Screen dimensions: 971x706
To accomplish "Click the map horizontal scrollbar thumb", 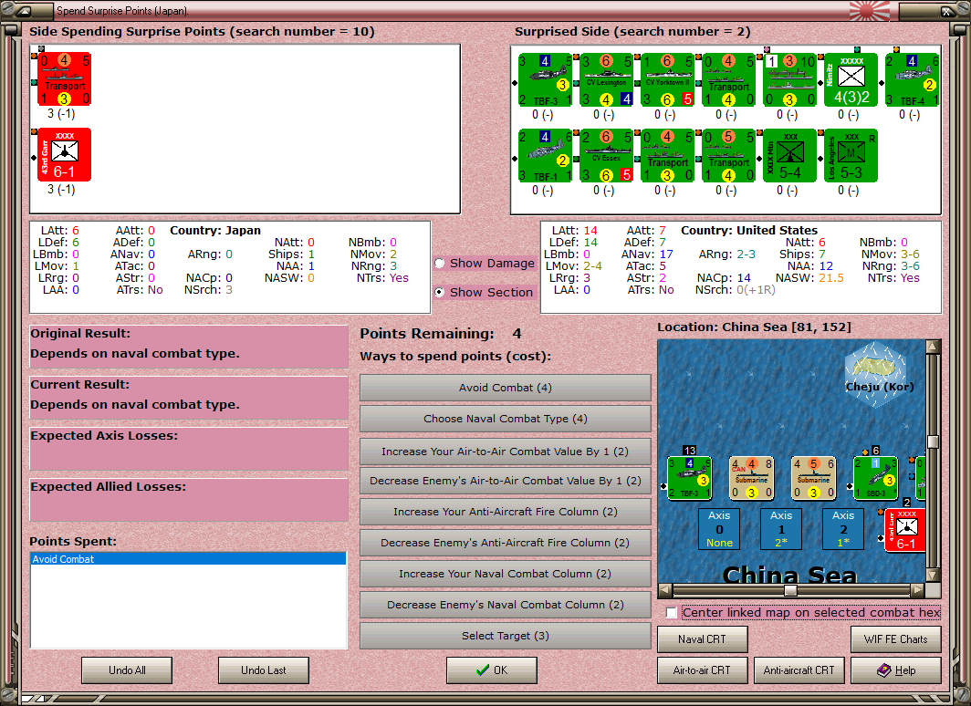I will [x=790, y=589].
